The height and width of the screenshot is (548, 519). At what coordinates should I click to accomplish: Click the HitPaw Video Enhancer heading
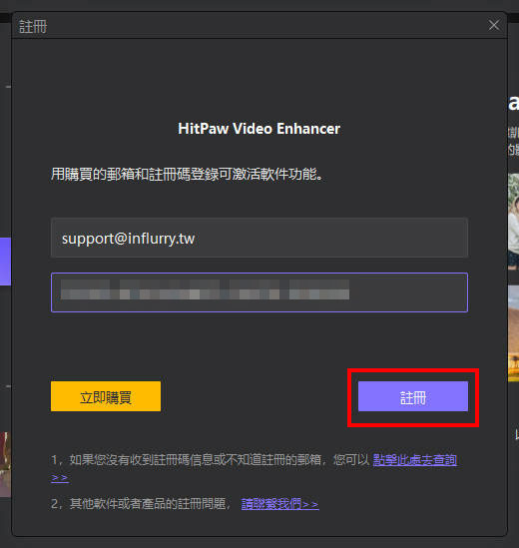click(259, 129)
